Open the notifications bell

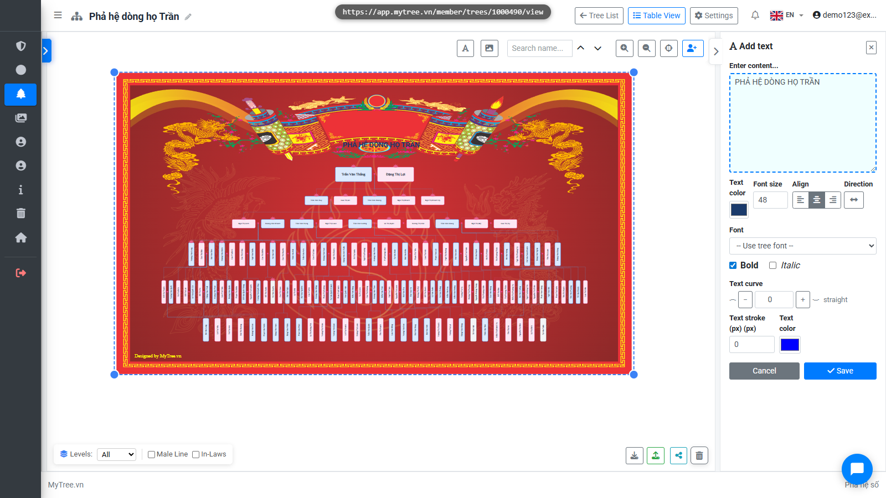click(x=755, y=15)
